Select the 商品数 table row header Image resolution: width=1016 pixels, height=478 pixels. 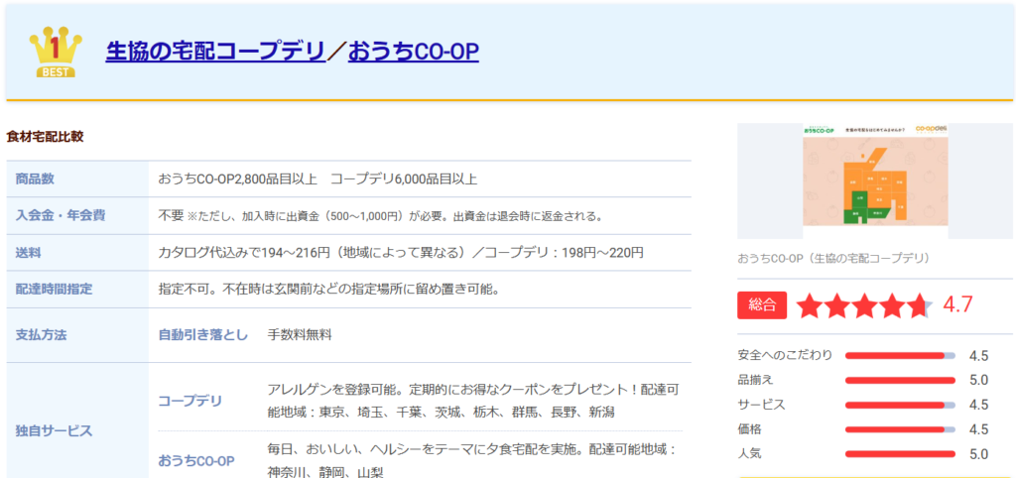(x=35, y=179)
